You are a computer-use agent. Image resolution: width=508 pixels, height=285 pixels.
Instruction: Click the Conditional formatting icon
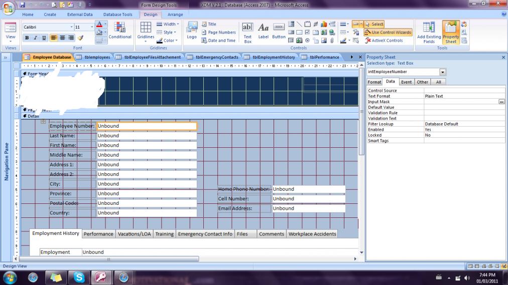pyautogui.click(x=120, y=31)
